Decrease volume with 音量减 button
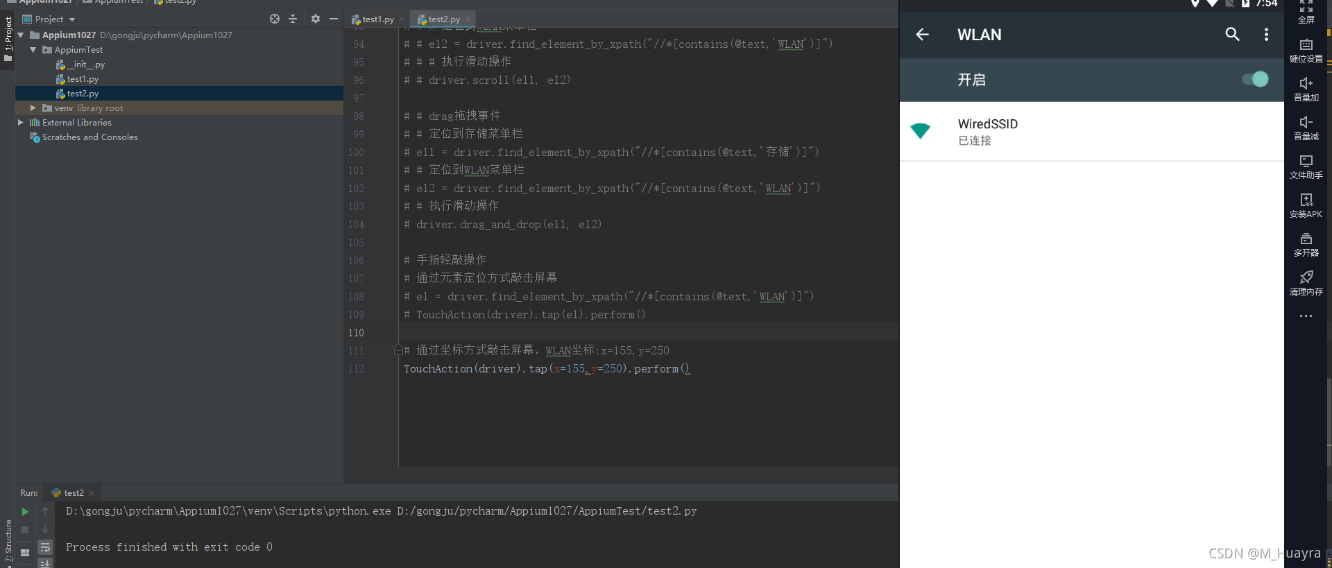The image size is (1332, 568). coord(1306,128)
